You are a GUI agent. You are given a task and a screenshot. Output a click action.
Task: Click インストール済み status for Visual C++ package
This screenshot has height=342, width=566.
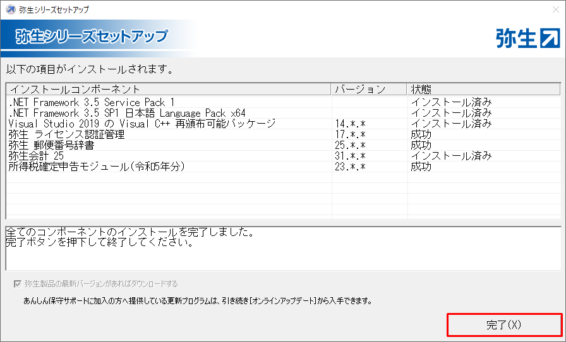451,124
